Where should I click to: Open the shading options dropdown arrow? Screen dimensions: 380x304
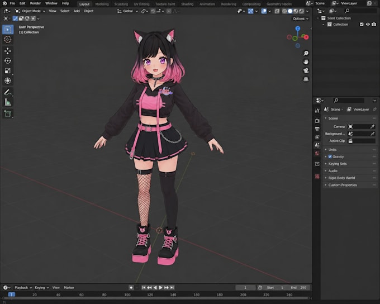coord(307,11)
